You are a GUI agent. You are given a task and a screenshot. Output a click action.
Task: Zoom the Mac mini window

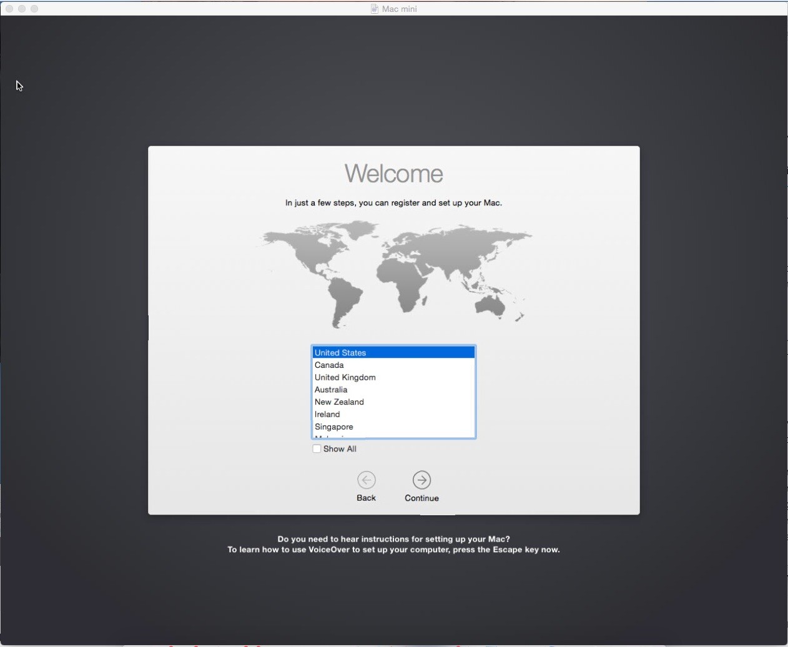pyautogui.click(x=34, y=9)
